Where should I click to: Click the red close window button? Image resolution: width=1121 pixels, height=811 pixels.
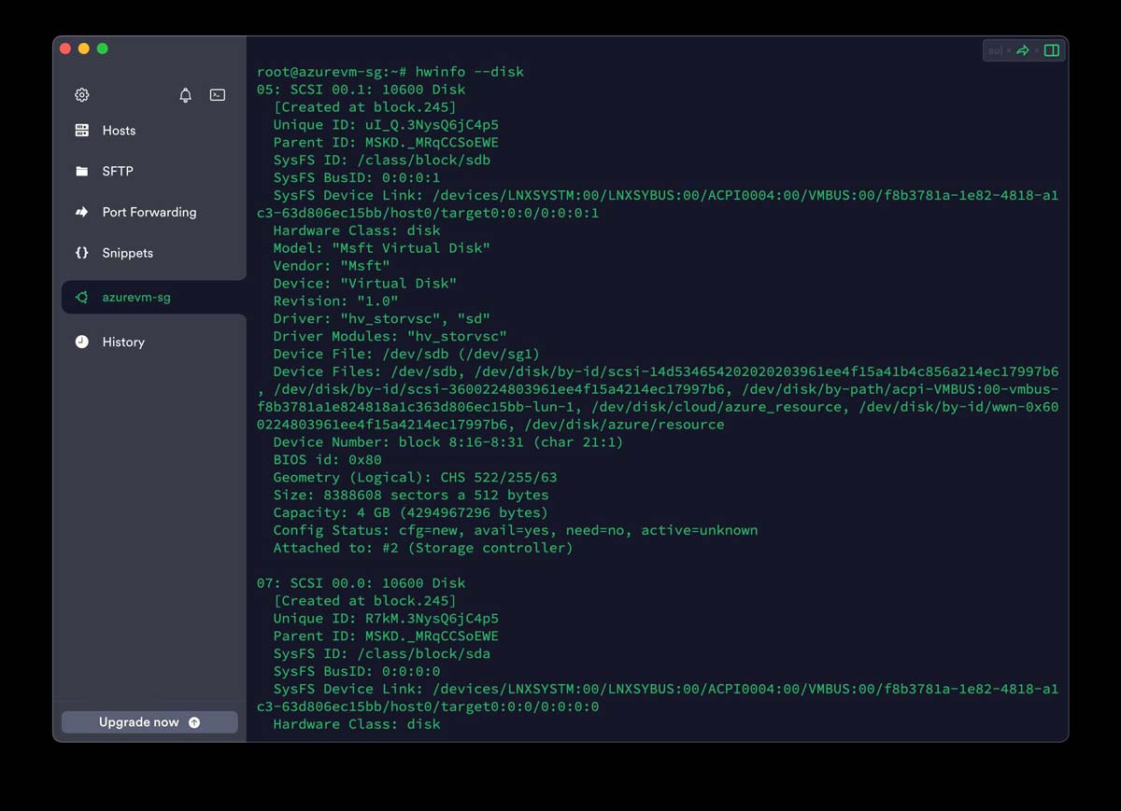pos(65,49)
